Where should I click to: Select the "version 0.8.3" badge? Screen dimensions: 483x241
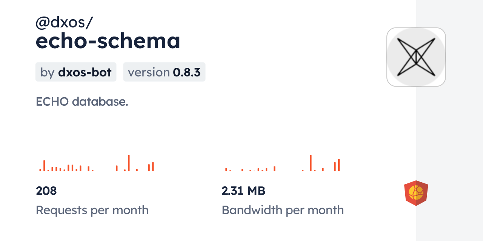coord(164,72)
